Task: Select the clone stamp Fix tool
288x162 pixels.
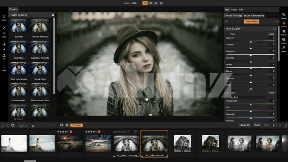Action: [x=4, y=56]
